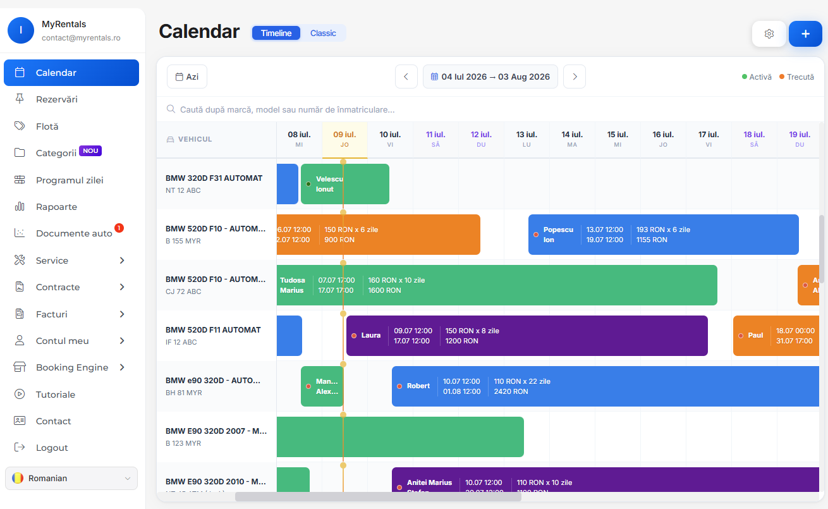Click the Tutoriale play icon

[20, 395]
